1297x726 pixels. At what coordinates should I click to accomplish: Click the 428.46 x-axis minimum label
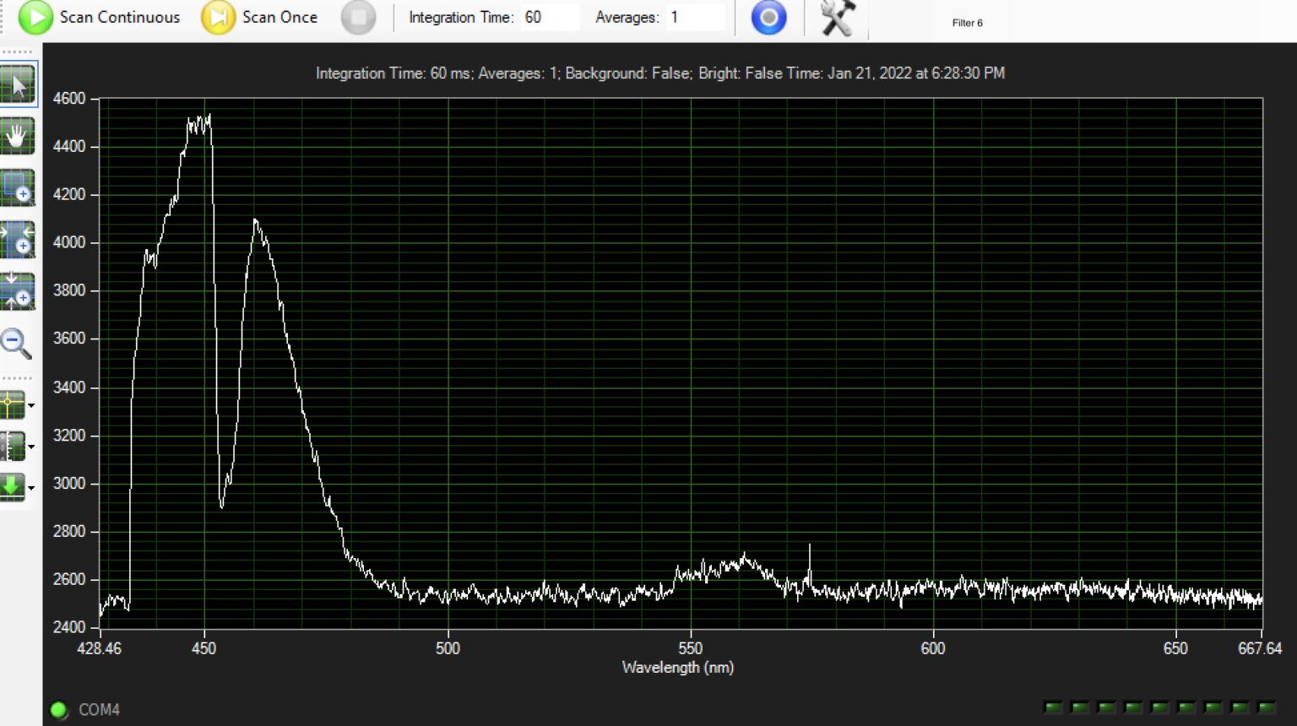click(100, 648)
